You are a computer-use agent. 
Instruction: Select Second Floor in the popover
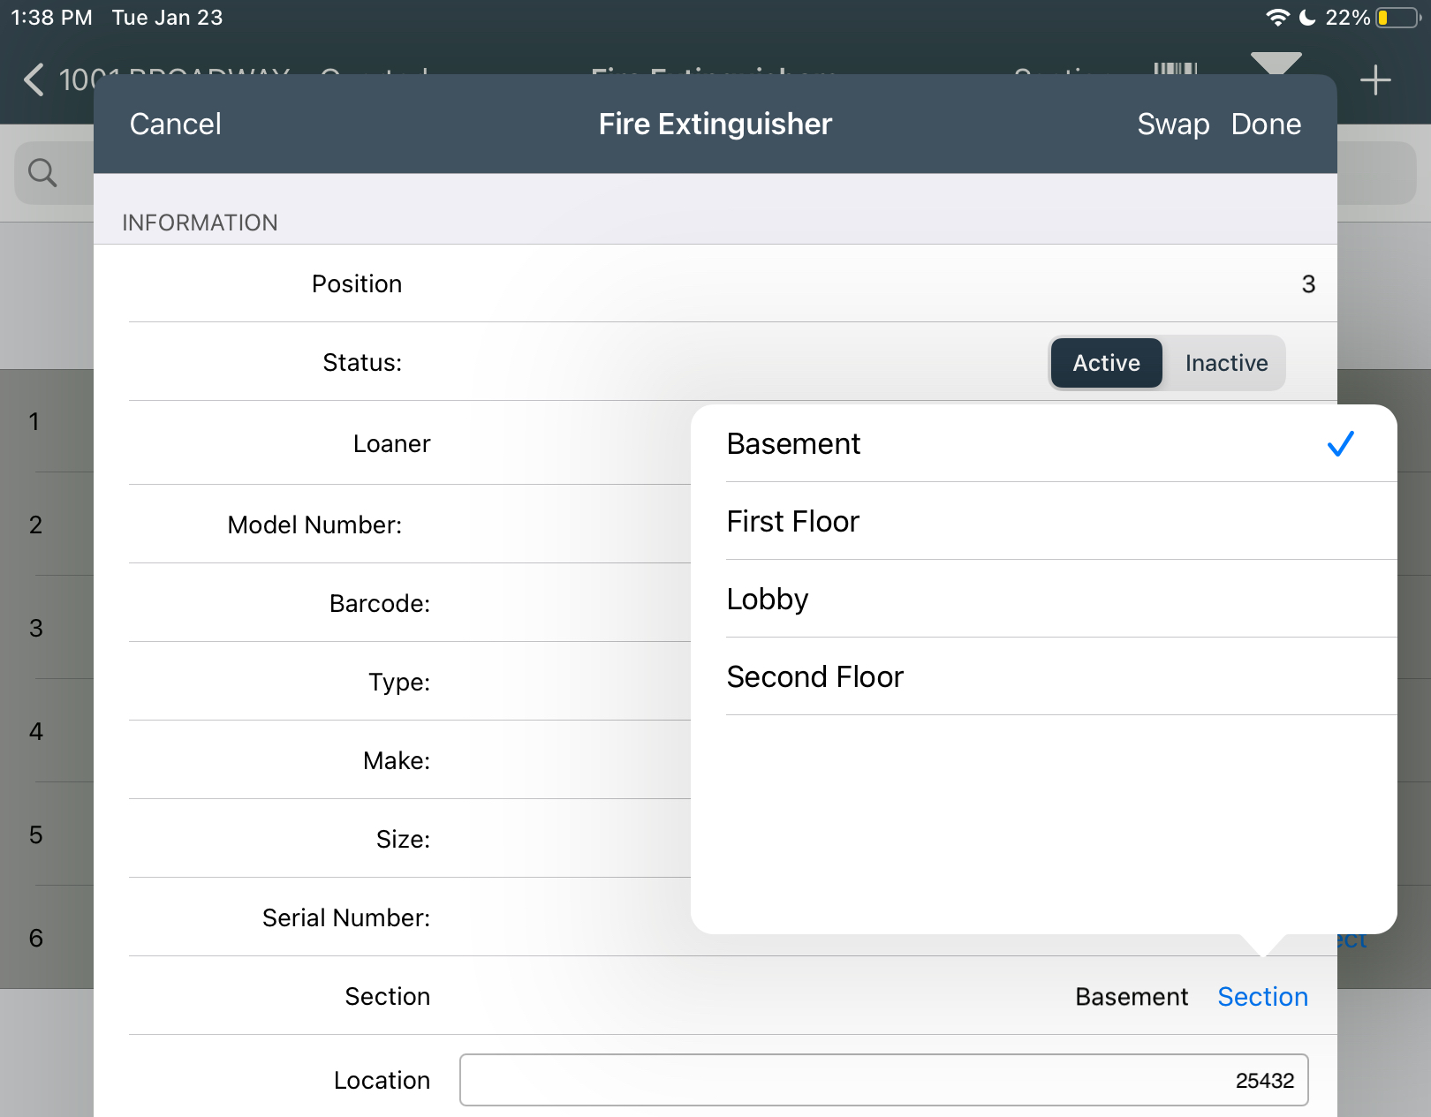tap(814, 676)
